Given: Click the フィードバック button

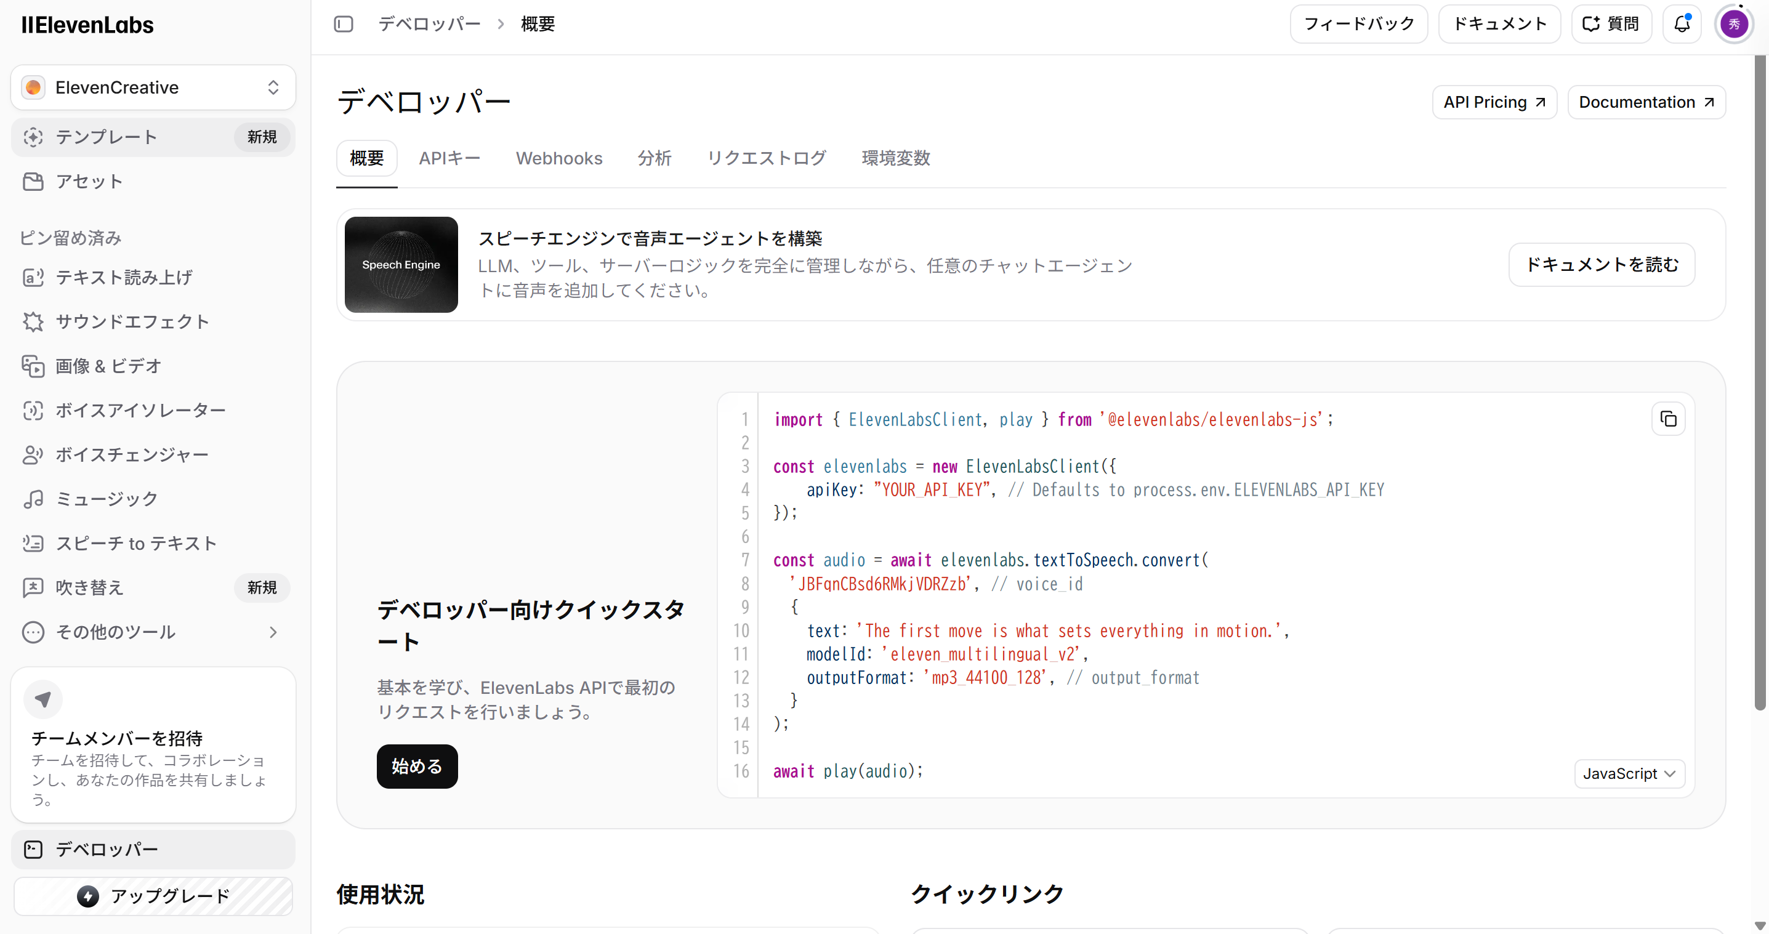Looking at the screenshot, I should pos(1359,24).
